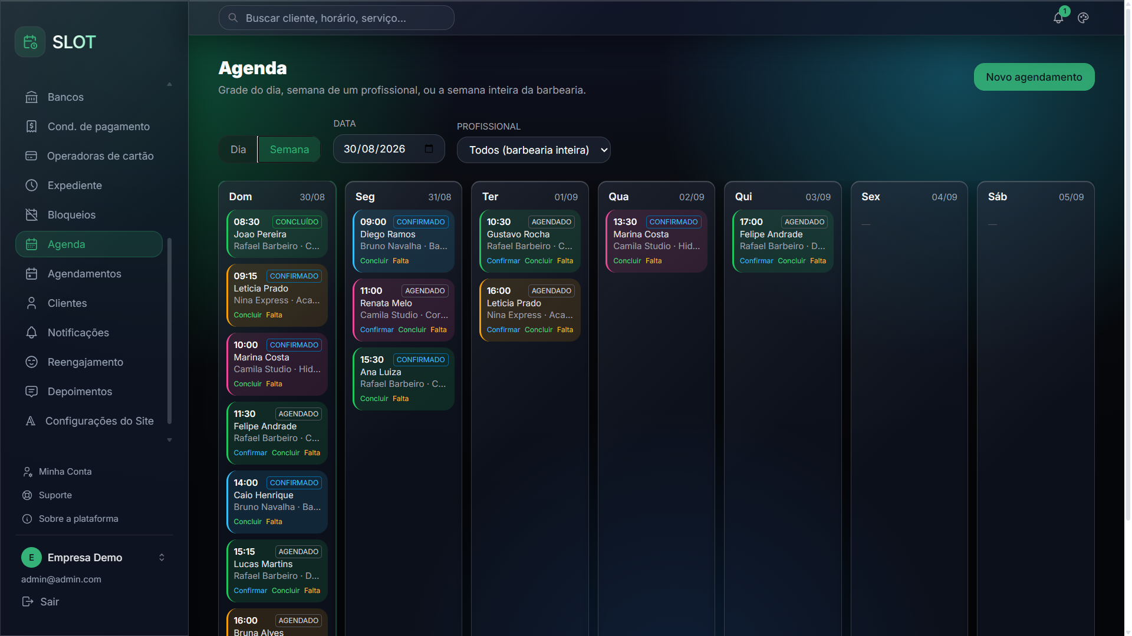Click the Depoimentos speech bubble icon
The height and width of the screenshot is (636, 1132).
(x=32, y=392)
